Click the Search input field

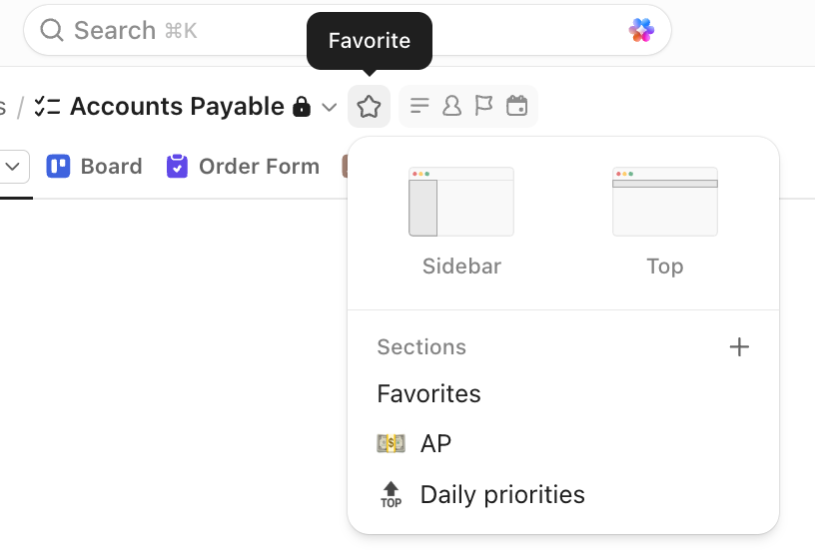point(330,30)
